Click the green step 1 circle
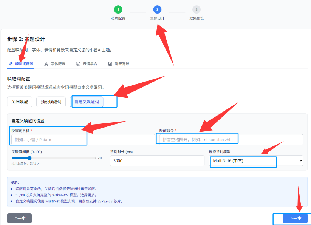Viewport: 311px width, 225px height. click(118, 9)
